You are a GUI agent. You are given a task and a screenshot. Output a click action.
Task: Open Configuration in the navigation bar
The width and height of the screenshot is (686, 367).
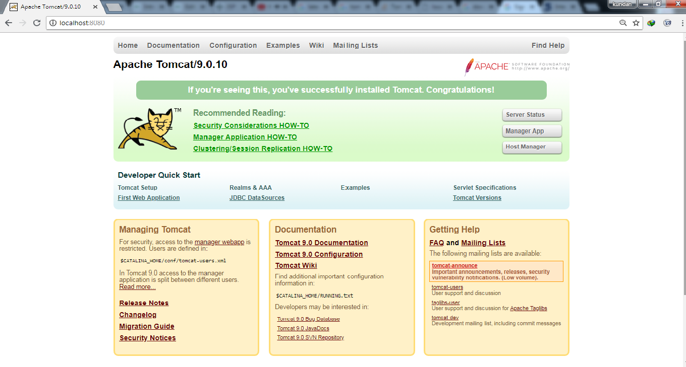point(233,45)
